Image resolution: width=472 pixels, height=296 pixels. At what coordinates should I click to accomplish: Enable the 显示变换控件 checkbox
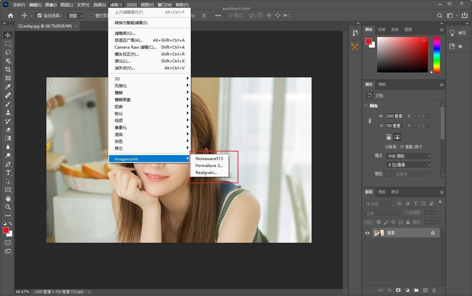(91, 16)
